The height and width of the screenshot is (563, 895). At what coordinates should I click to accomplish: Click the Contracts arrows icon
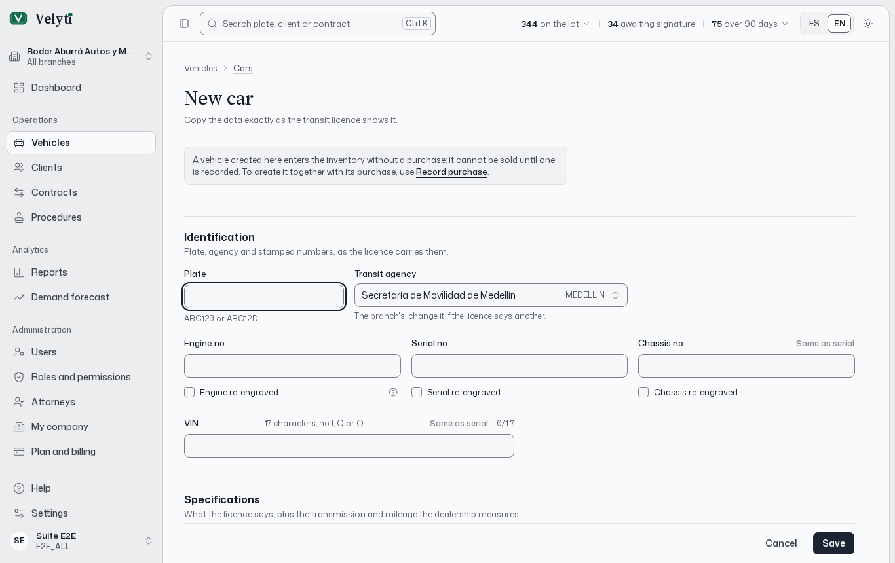tap(19, 192)
